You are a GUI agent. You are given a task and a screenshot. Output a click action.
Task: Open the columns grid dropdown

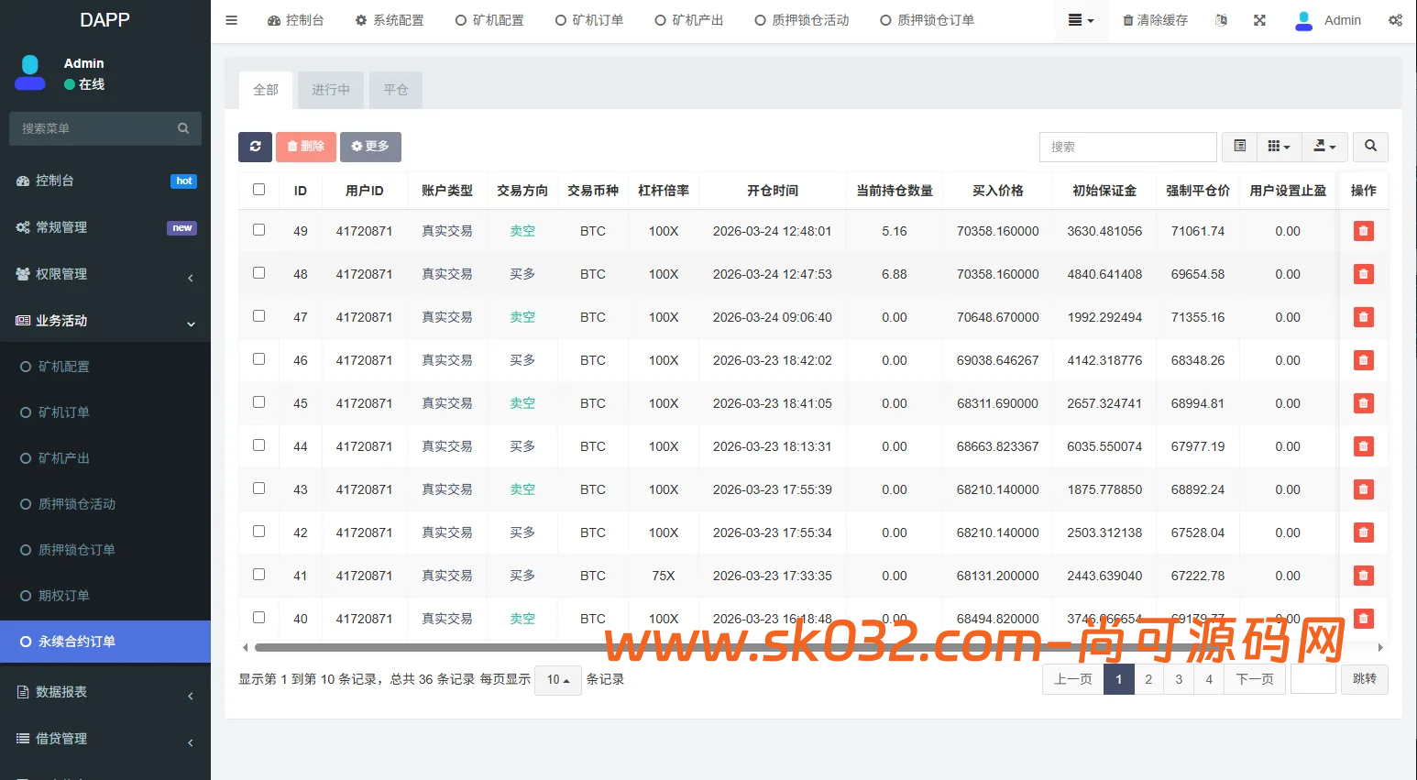(x=1279, y=147)
